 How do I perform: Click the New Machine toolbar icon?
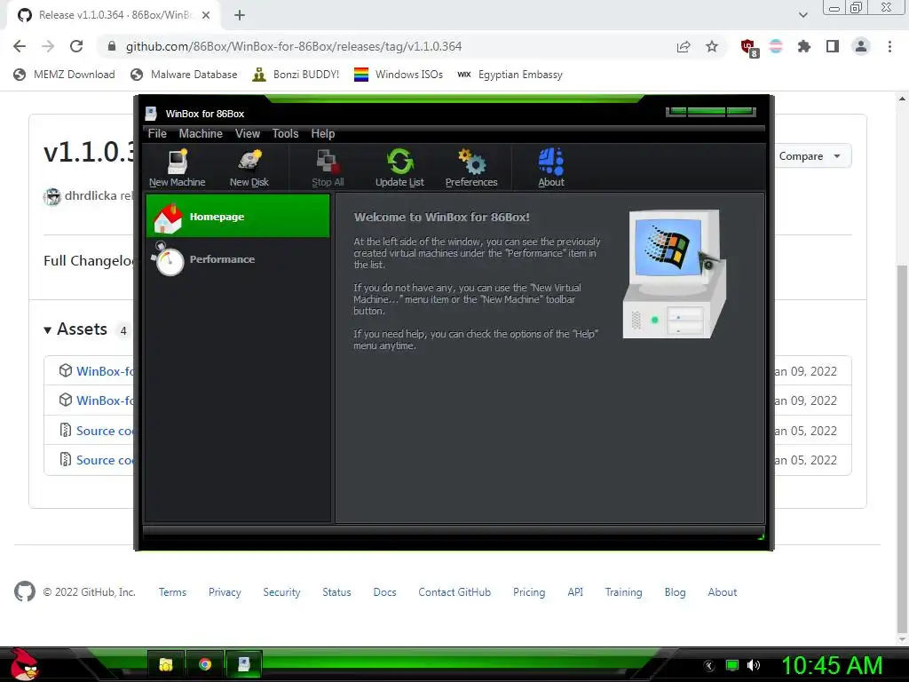coord(178,168)
